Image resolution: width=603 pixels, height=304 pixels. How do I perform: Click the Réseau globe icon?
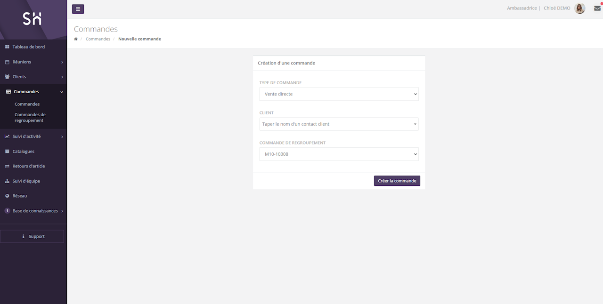point(7,196)
